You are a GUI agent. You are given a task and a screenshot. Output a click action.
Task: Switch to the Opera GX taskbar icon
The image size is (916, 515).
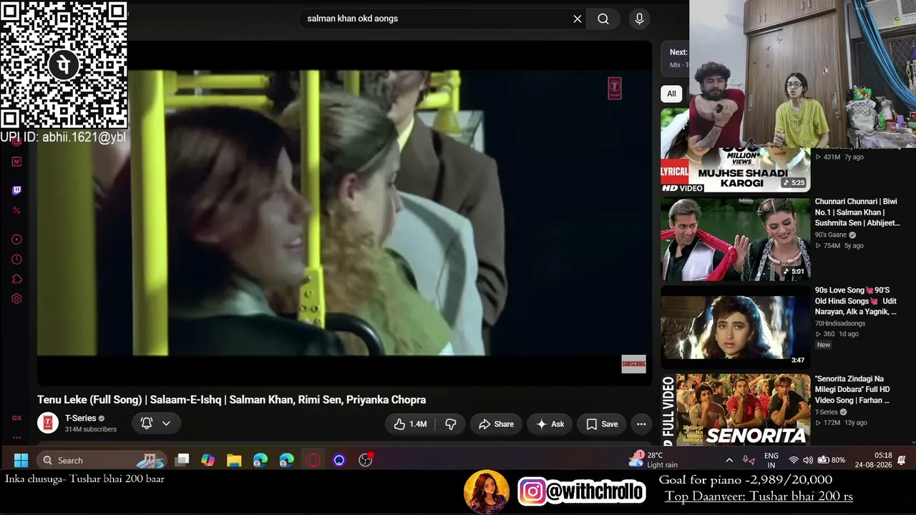(x=313, y=460)
